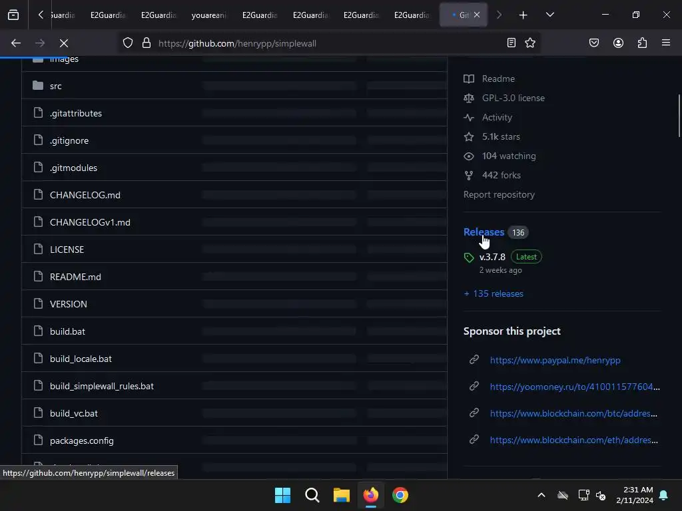The width and height of the screenshot is (682, 511).
Task: Click the star icon beside 5.1k stars
Action: 469,137
